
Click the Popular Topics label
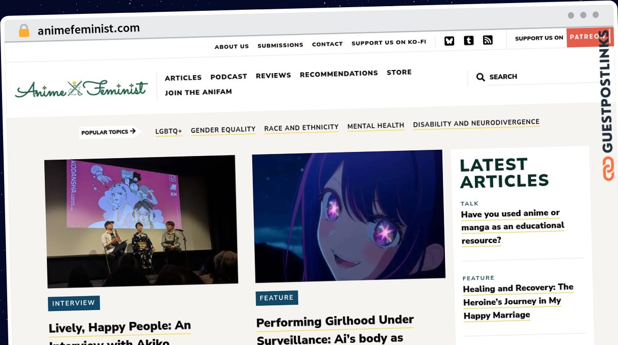pos(109,132)
